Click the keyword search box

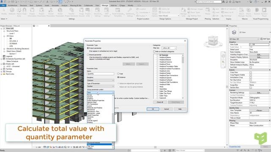209,2
